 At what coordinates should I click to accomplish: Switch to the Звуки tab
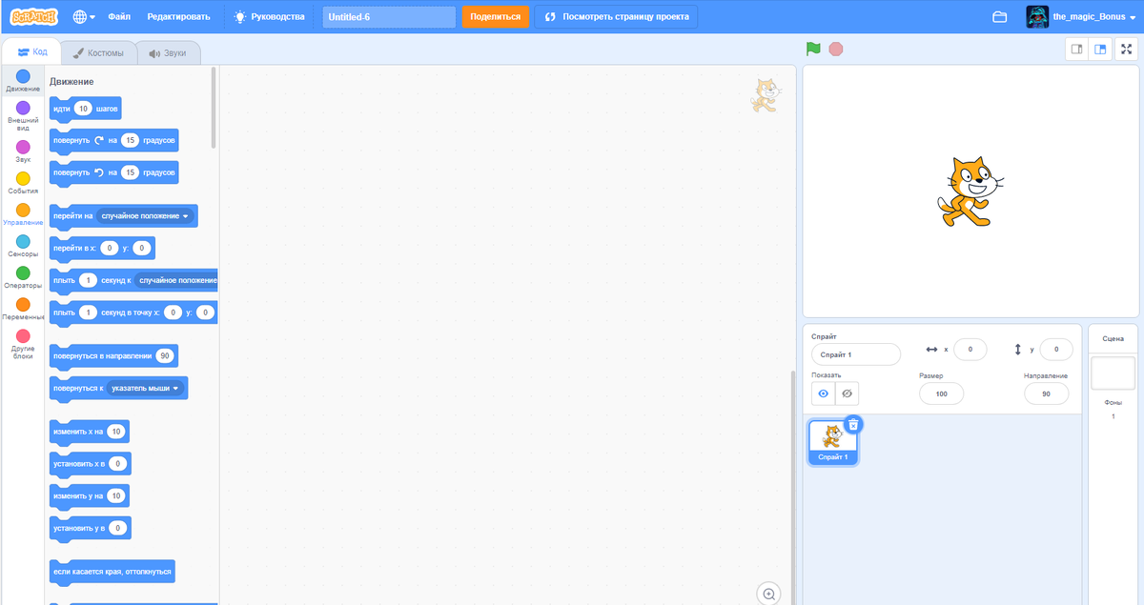click(x=168, y=52)
